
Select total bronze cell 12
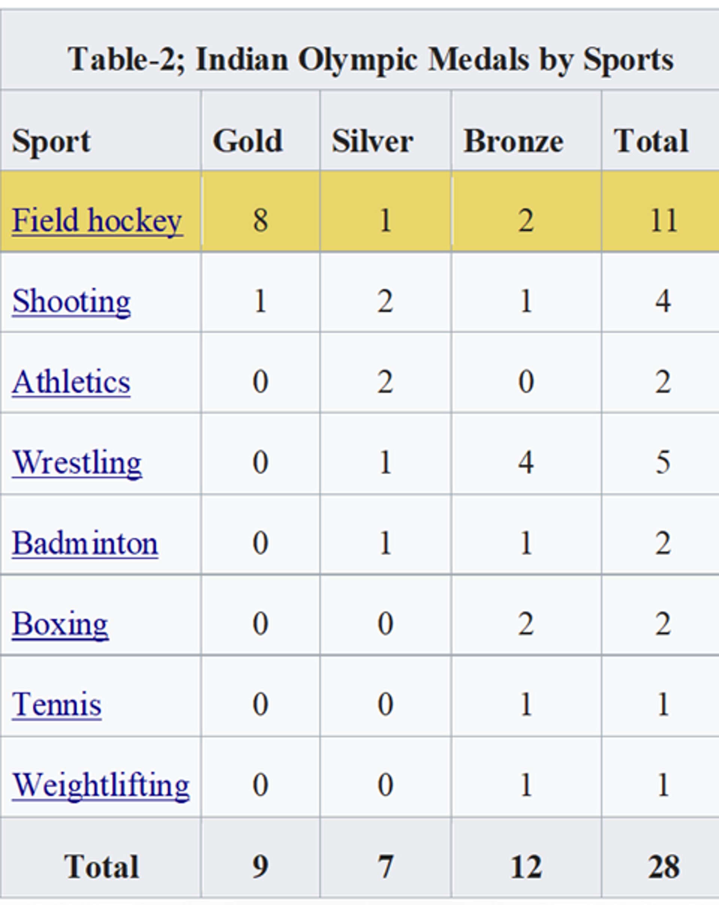(526, 866)
